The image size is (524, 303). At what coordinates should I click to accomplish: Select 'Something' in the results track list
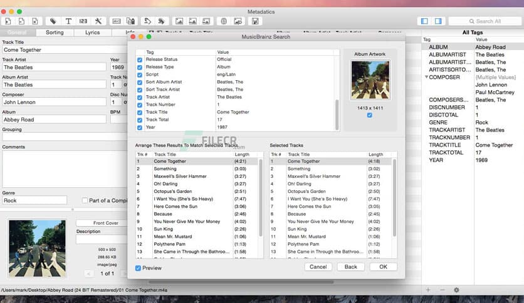tap(197, 169)
